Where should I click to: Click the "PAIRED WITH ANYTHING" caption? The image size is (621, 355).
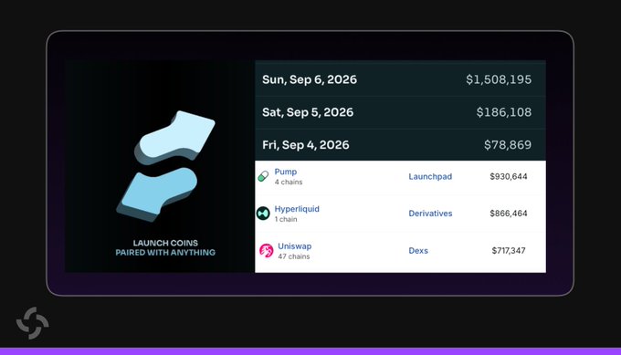(165, 253)
